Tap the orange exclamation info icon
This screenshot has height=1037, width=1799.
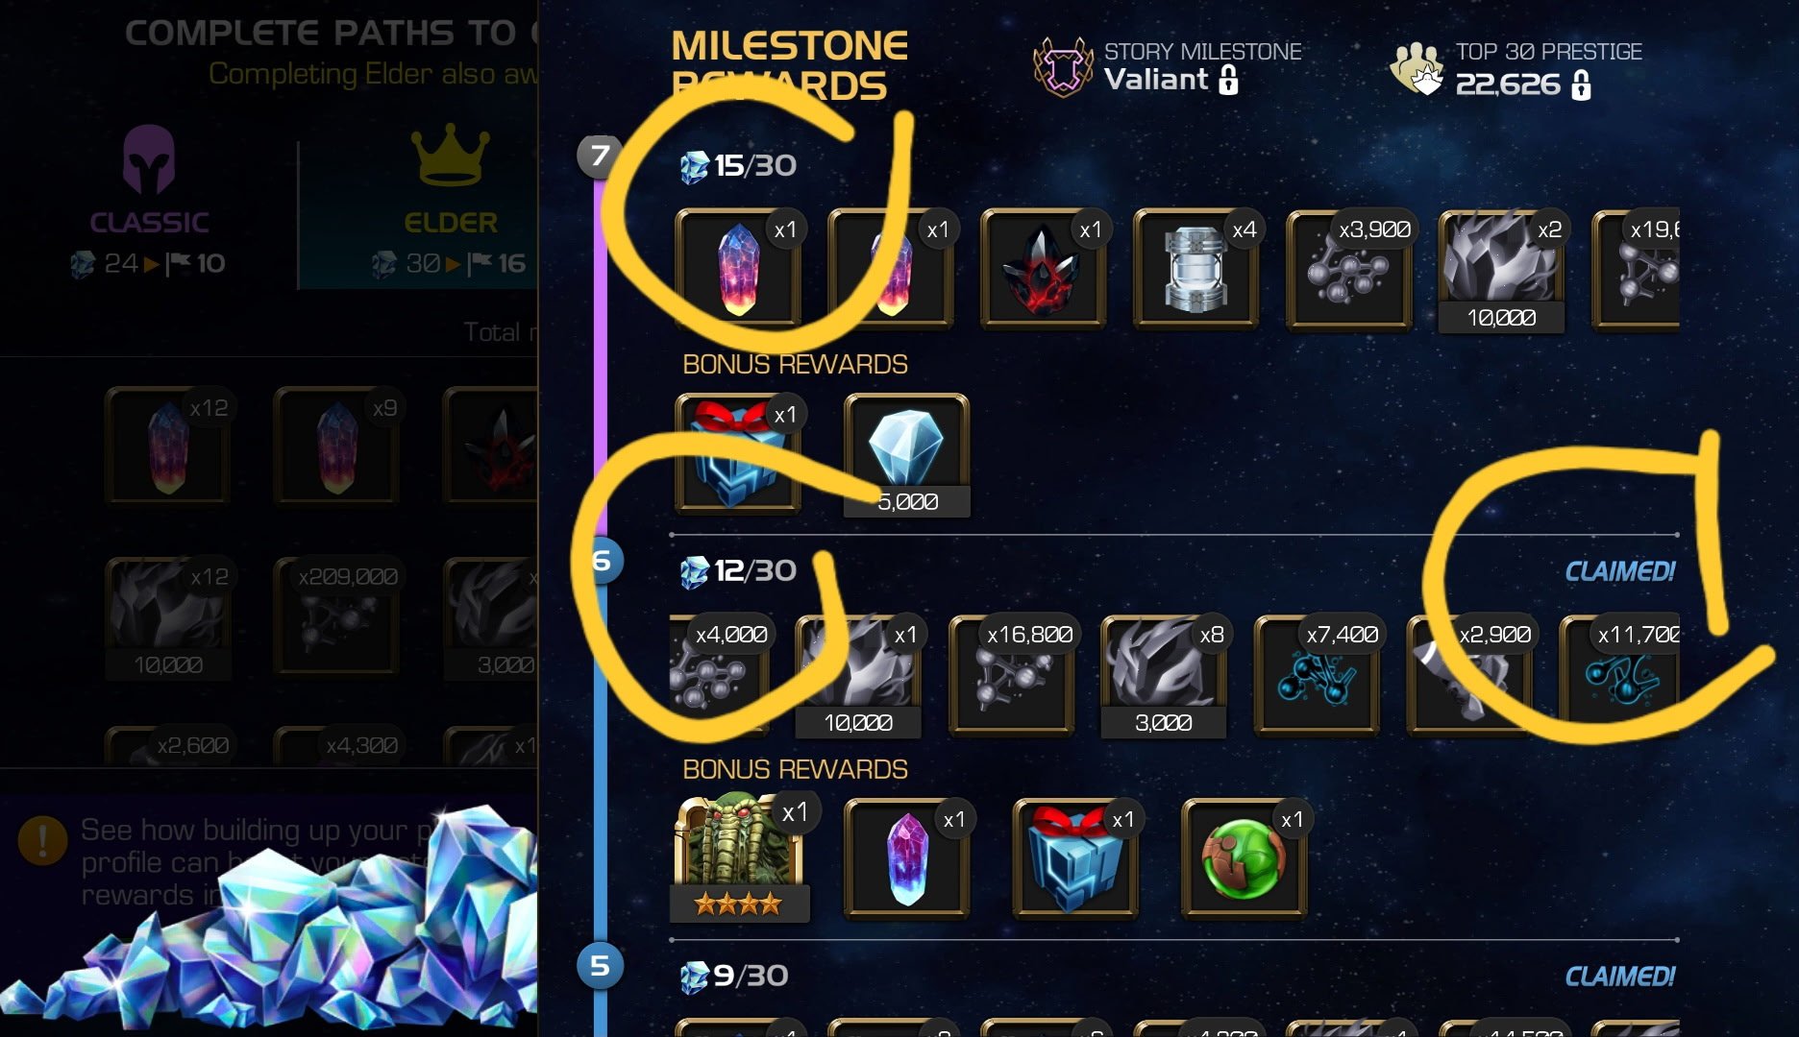[42, 840]
